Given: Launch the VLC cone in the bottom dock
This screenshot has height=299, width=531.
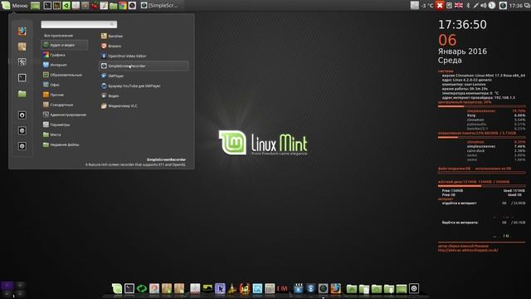Looking at the screenshot, I should (232, 288).
